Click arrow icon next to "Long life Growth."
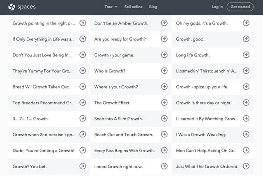The height and width of the screenshot is (176, 263). pos(246,55)
